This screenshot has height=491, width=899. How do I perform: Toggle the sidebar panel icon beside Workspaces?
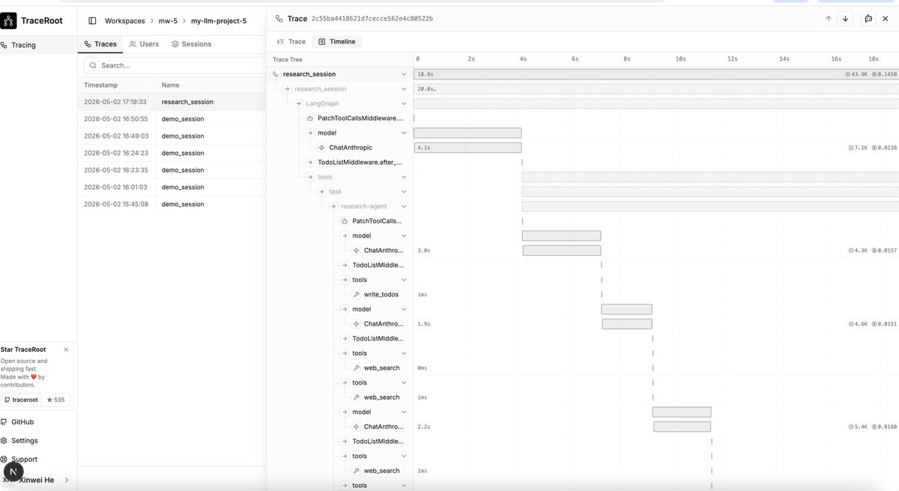click(x=92, y=21)
